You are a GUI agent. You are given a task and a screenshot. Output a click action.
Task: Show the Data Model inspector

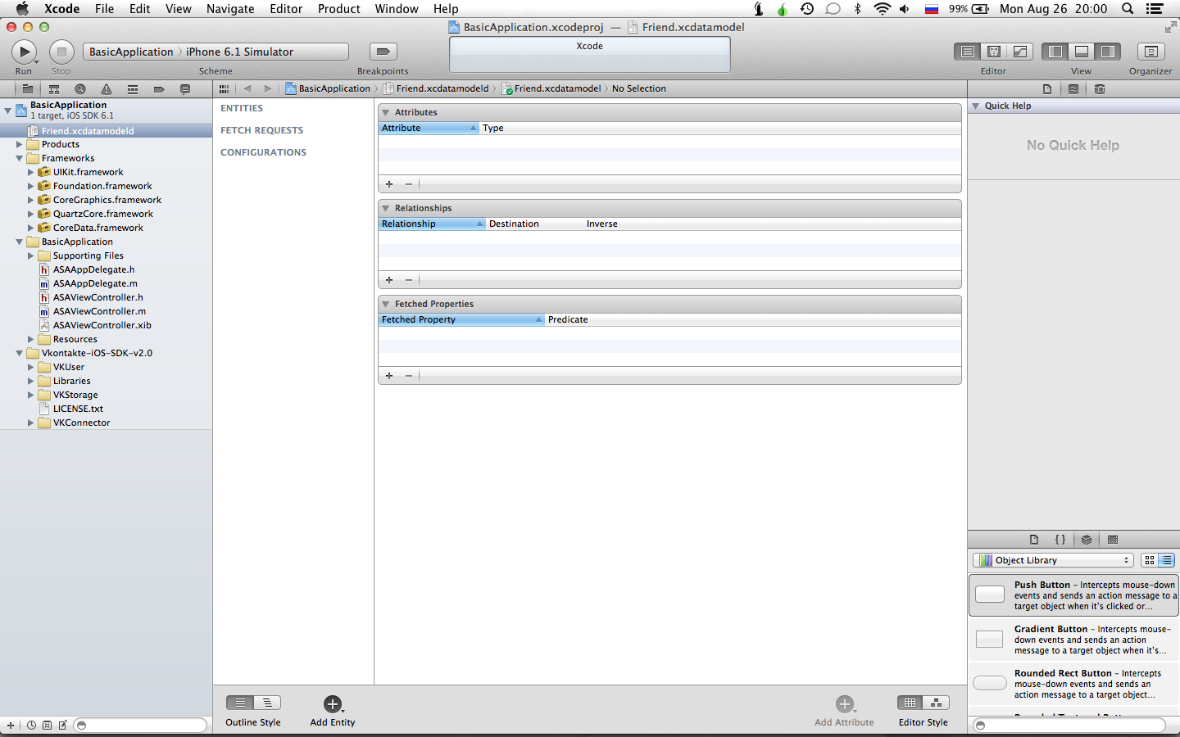pos(1100,88)
